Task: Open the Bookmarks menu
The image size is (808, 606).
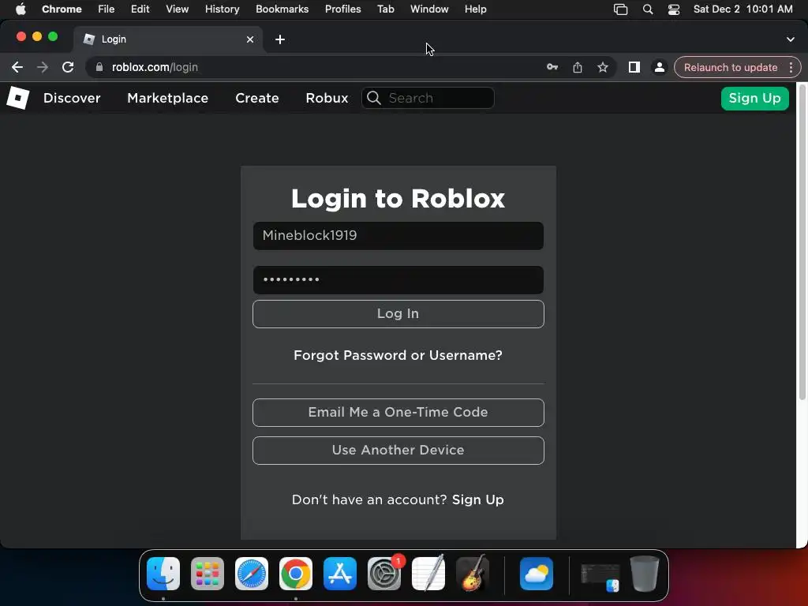Action: [282, 9]
